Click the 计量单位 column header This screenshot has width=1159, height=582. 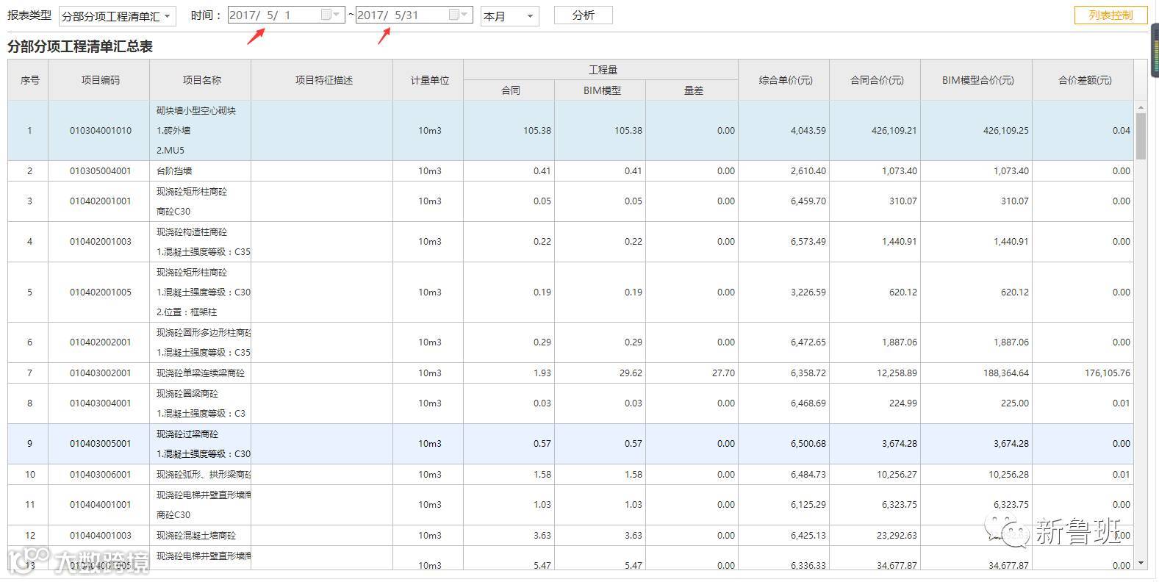(x=429, y=80)
